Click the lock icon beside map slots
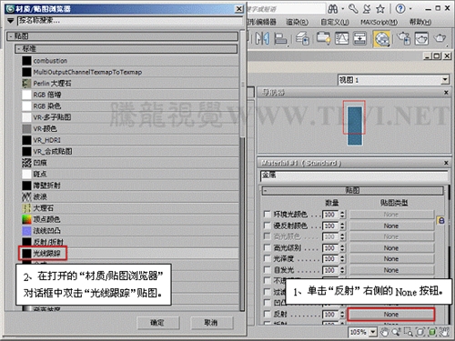Image resolution: width=455 pixels, height=341 pixels. click(441, 220)
